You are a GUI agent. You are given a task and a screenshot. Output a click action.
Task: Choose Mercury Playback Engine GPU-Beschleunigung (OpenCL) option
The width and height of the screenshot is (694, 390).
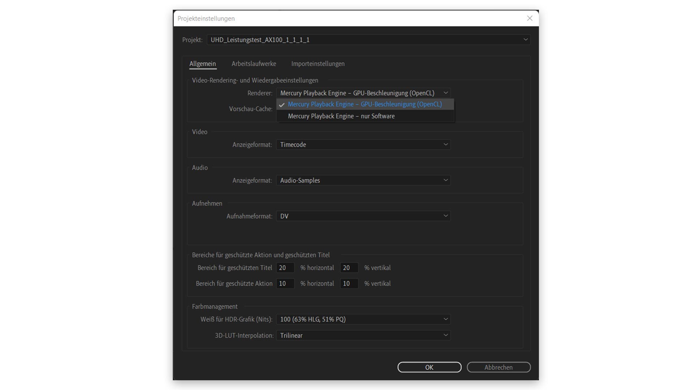(365, 104)
